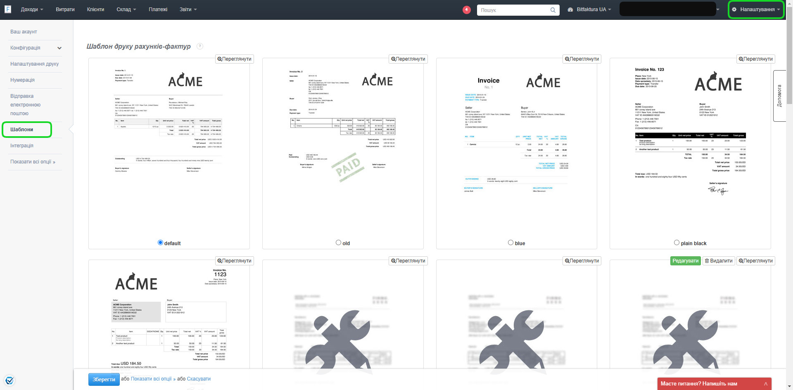Image resolution: width=793 pixels, height=390 pixels.
Task: Open the vertical Допомога side tab
Action: click(x=779, y=96)
